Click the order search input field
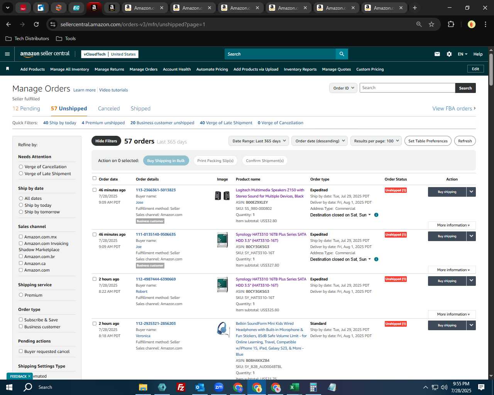This screenshot has height=395, width=494. (407, 88)
